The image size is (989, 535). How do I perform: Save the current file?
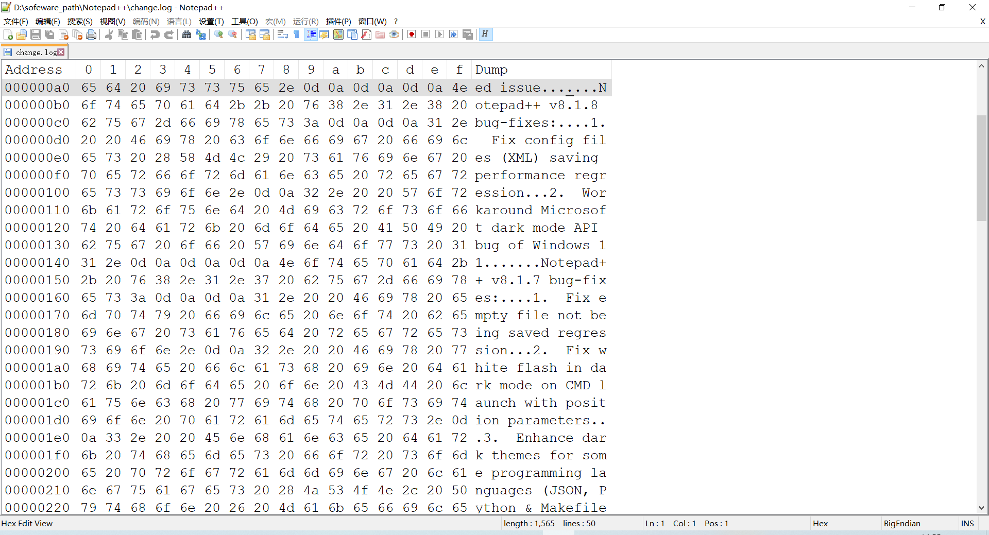tap(36, 34)
